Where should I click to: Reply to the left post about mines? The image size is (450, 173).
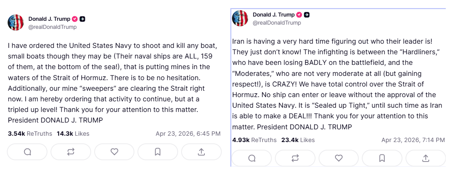tap(28, 152)
